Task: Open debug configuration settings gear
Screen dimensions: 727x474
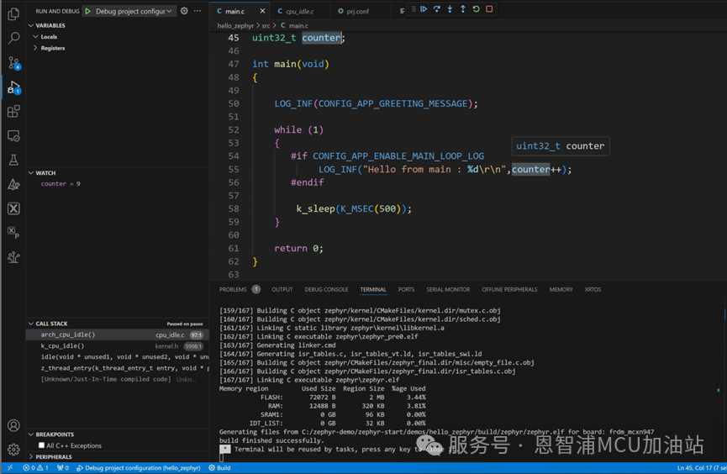Action: click(x=184, y=11)
